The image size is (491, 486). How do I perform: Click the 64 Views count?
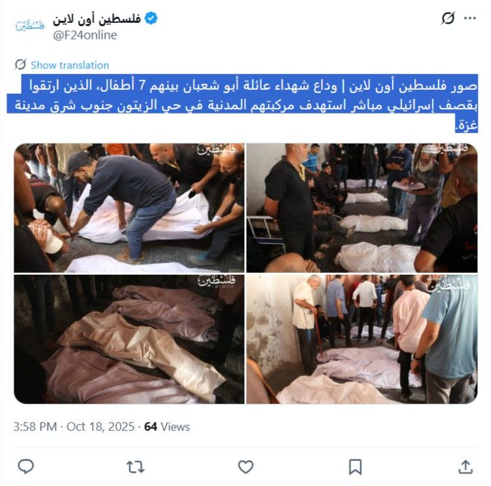[x=167, y=427]
